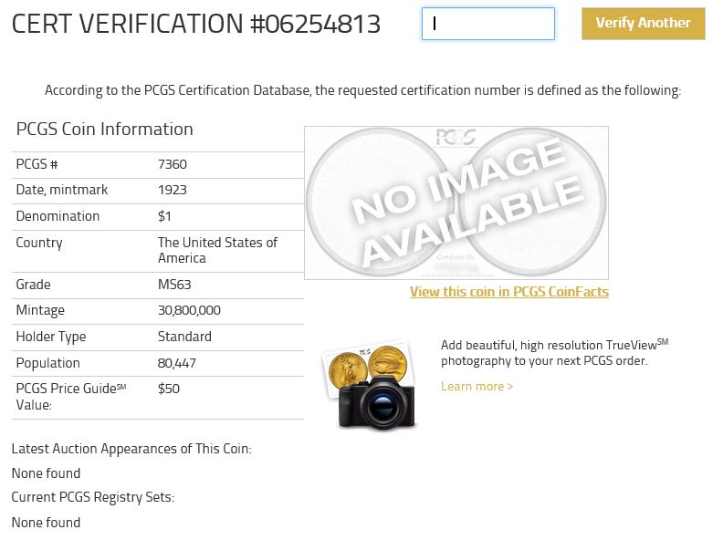The image size is (723, 540).
Task: Click the No Image Available coin thumbnail
Action: pyautogui.click(x=456, y=202)
